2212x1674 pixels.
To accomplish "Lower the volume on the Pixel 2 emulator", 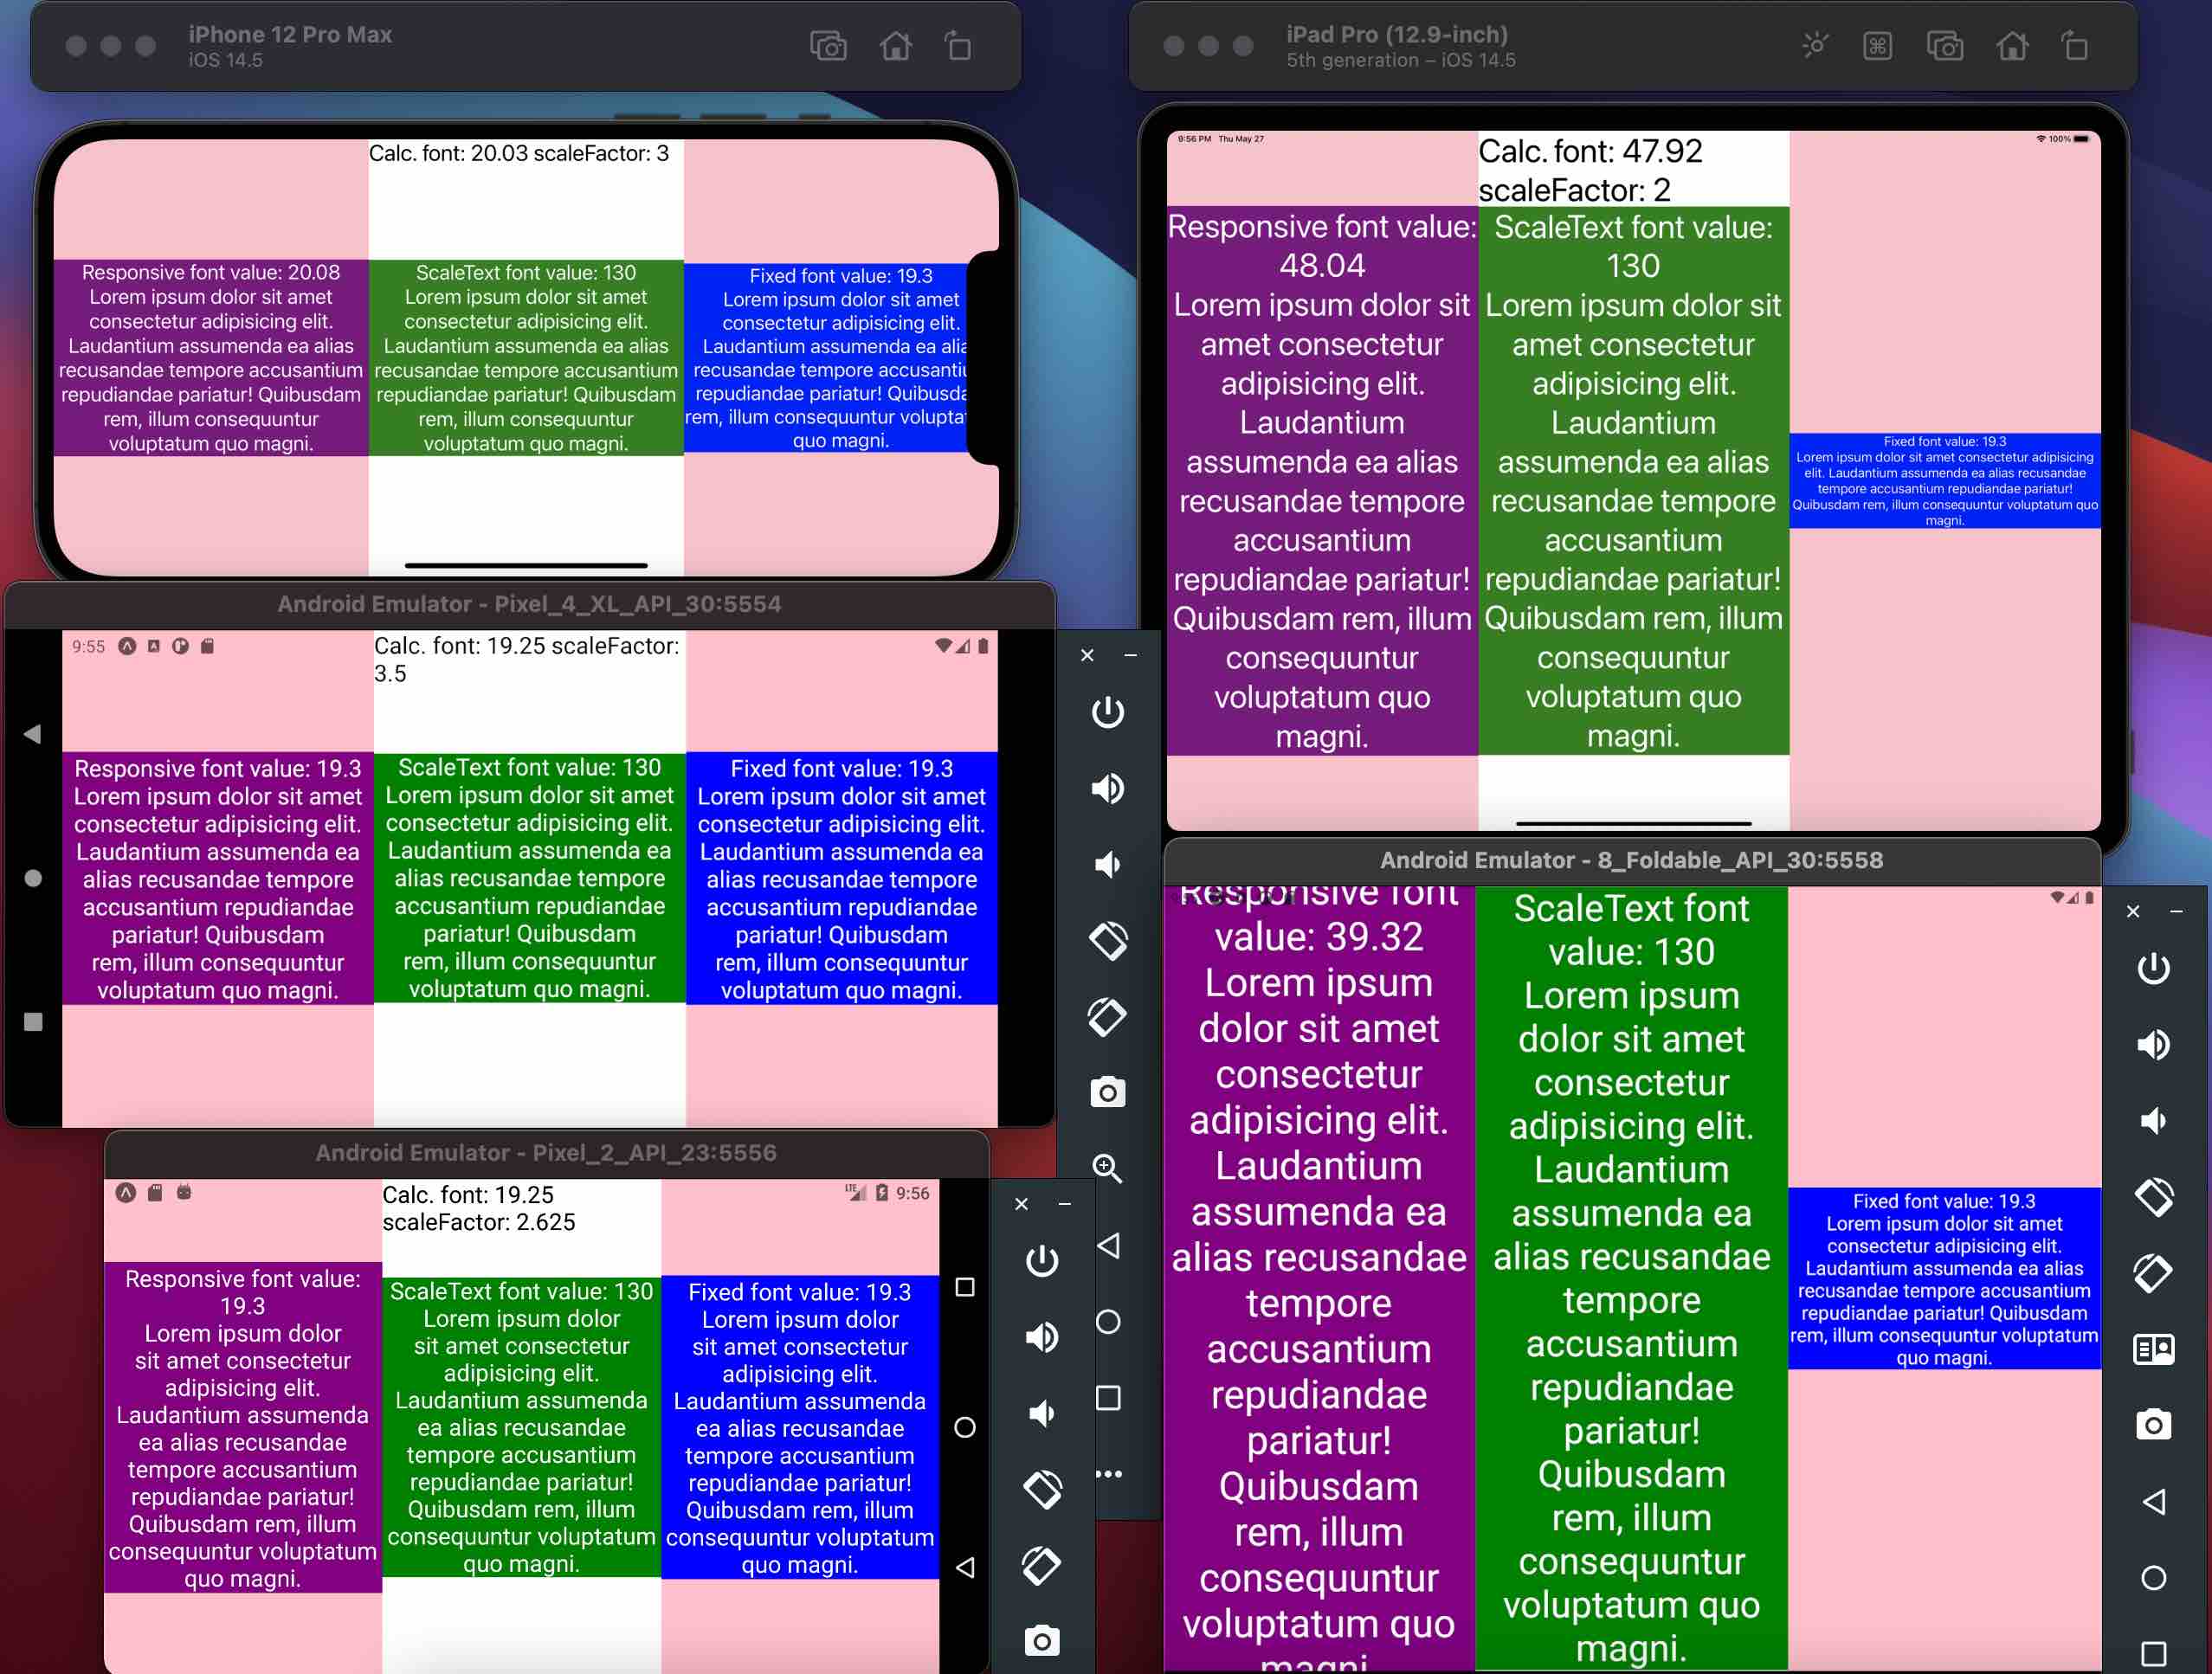I will (x=1042, y=1413).
